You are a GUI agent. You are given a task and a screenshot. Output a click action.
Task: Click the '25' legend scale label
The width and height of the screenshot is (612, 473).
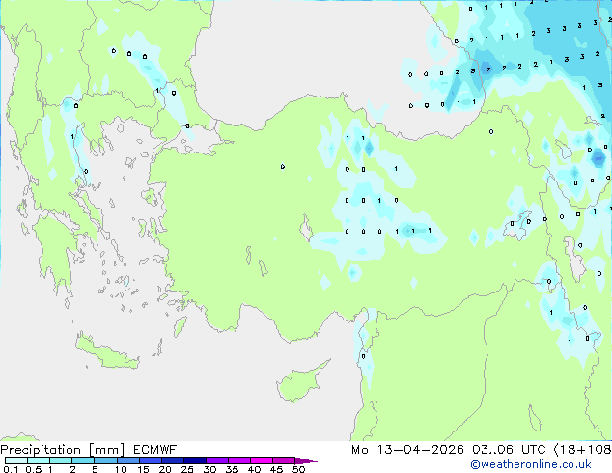tap(187, 469)
